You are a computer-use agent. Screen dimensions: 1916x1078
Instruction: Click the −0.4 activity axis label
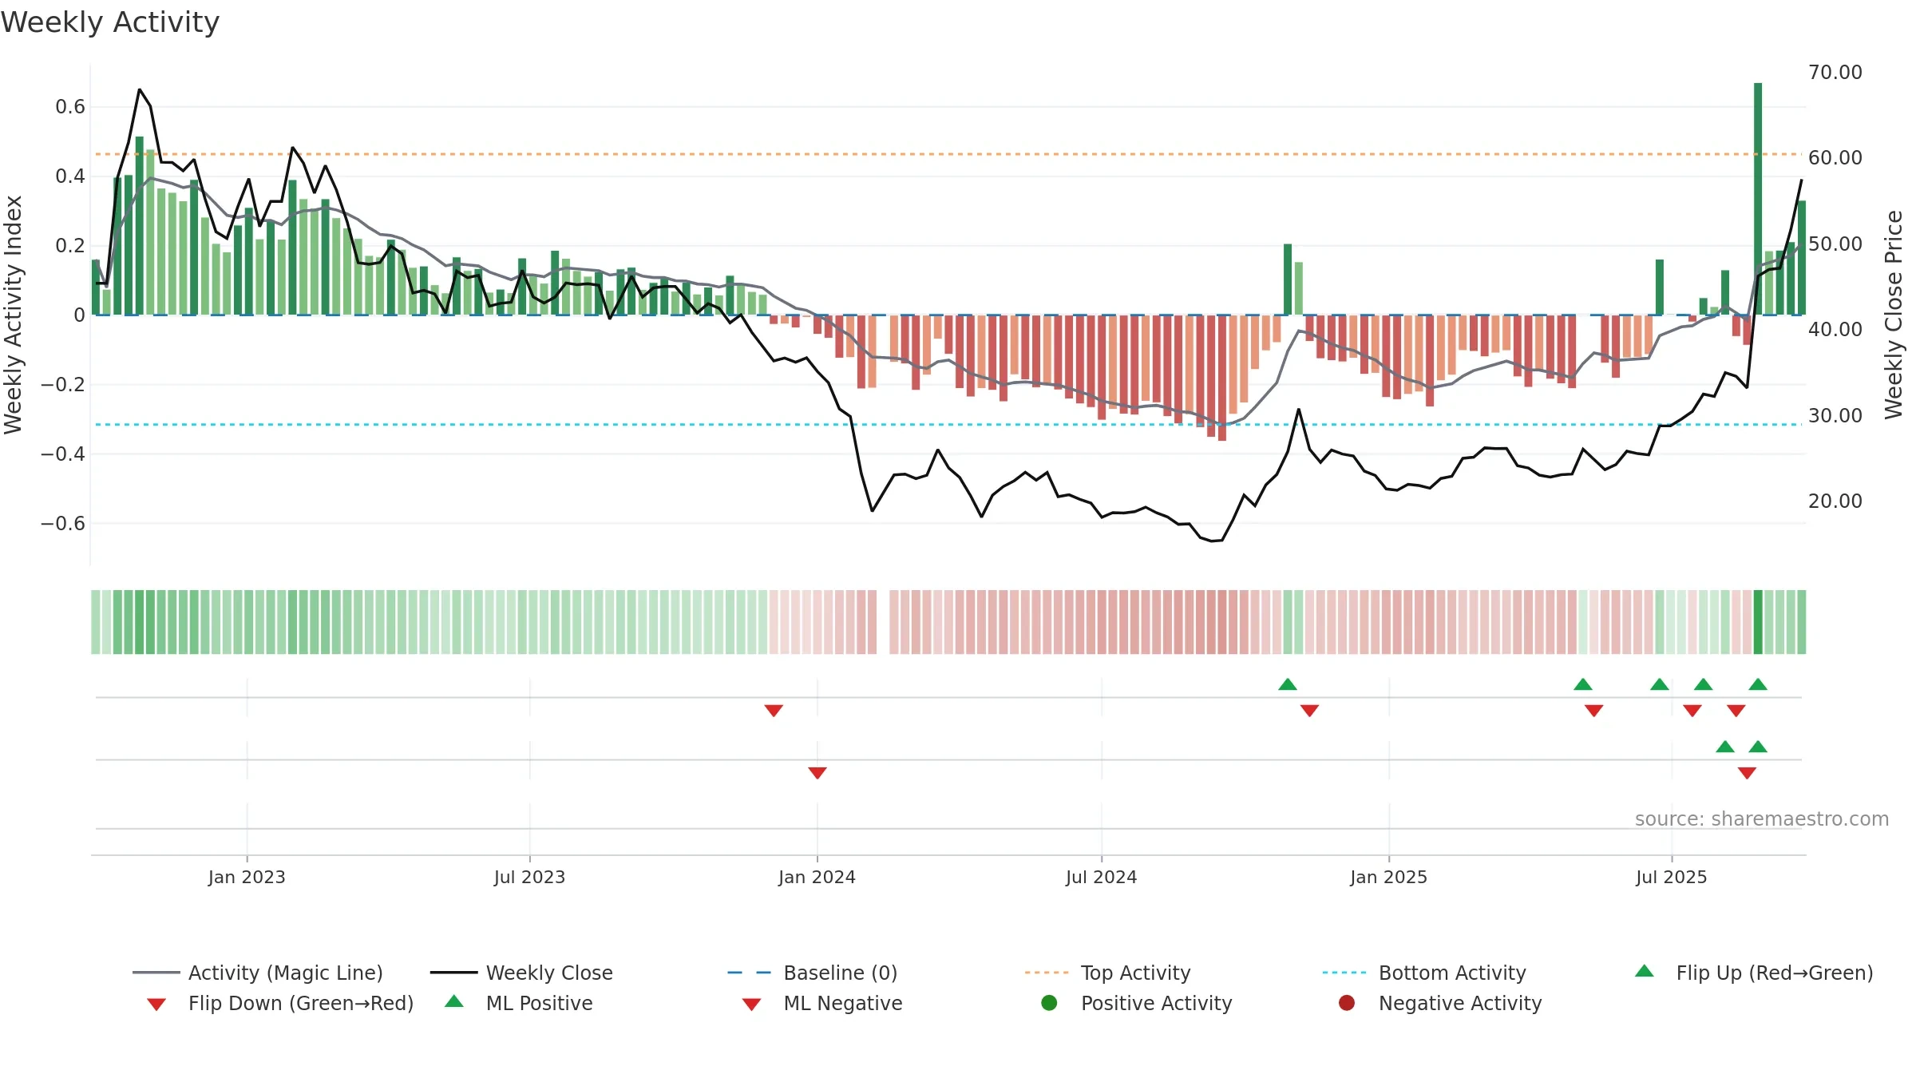pyautogui.click(x=63, y=454)
